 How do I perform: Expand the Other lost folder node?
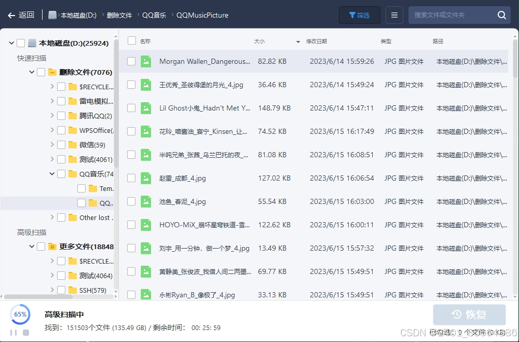point(52,217)
